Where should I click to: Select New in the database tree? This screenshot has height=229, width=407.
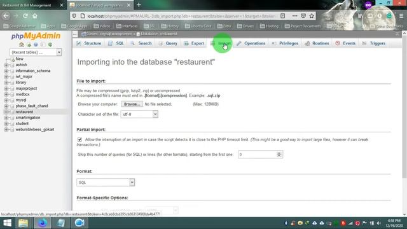point(19,59)
